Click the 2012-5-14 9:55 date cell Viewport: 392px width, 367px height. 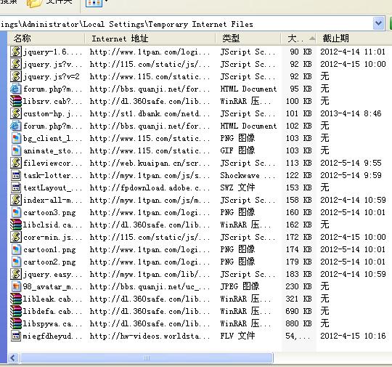click(351, 163)
